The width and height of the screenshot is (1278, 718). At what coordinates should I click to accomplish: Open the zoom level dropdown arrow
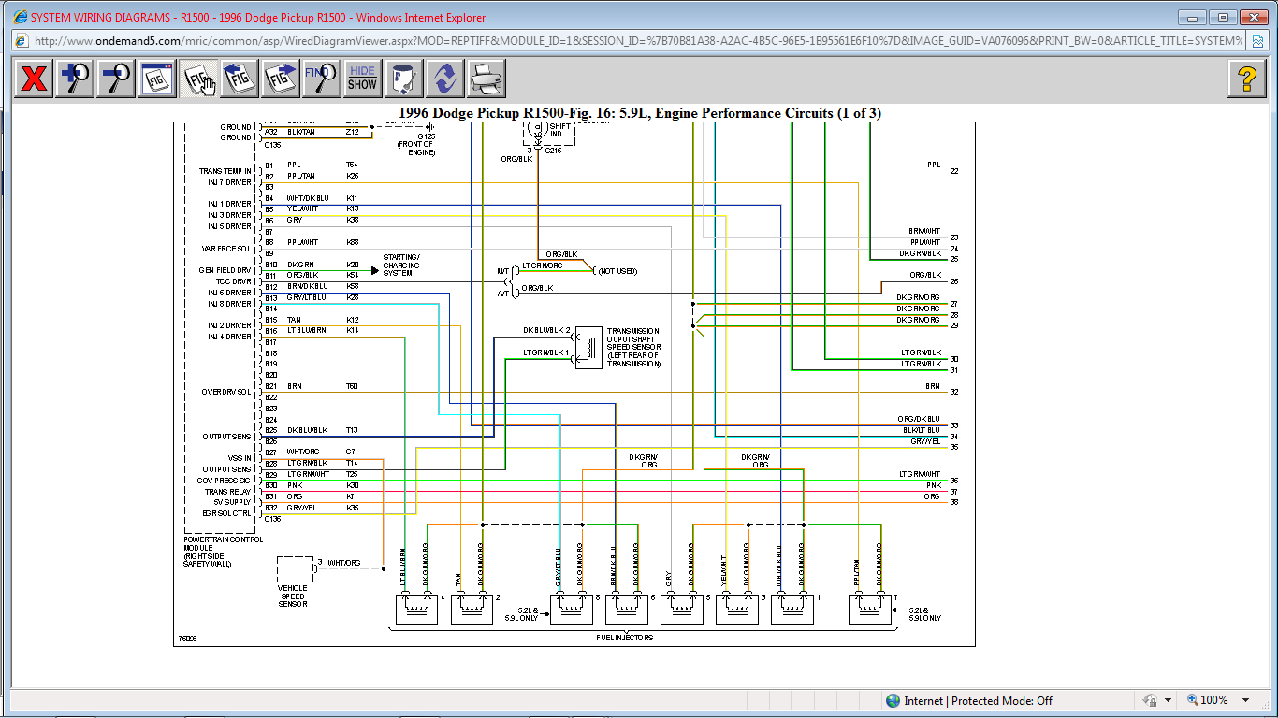click(x=1245, y=700)
